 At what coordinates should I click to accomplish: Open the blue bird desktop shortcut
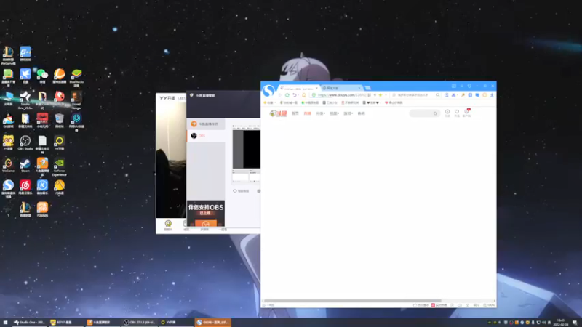tap(25, 76)
